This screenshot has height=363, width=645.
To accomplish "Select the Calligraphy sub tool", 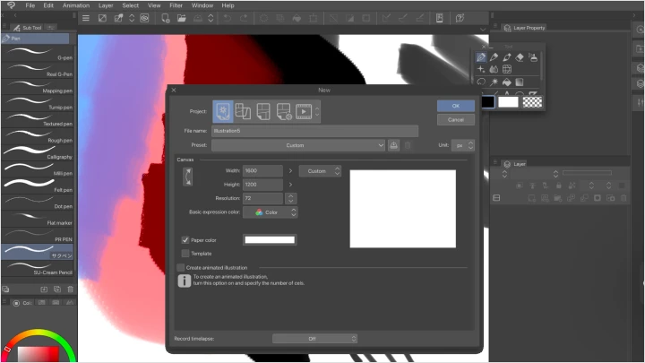I will click(x=38, y=152).
